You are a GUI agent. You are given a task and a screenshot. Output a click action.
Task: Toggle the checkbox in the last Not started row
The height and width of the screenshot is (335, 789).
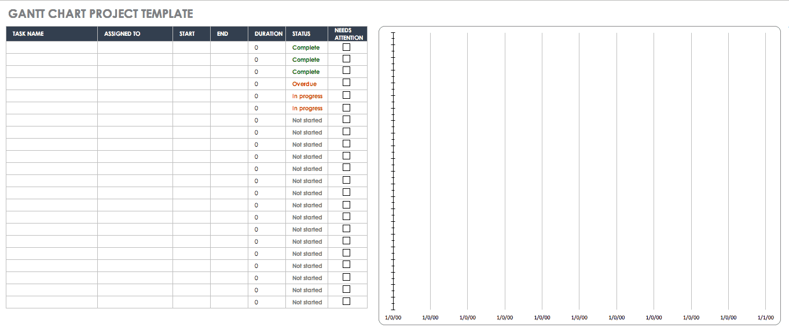[347, 301]
